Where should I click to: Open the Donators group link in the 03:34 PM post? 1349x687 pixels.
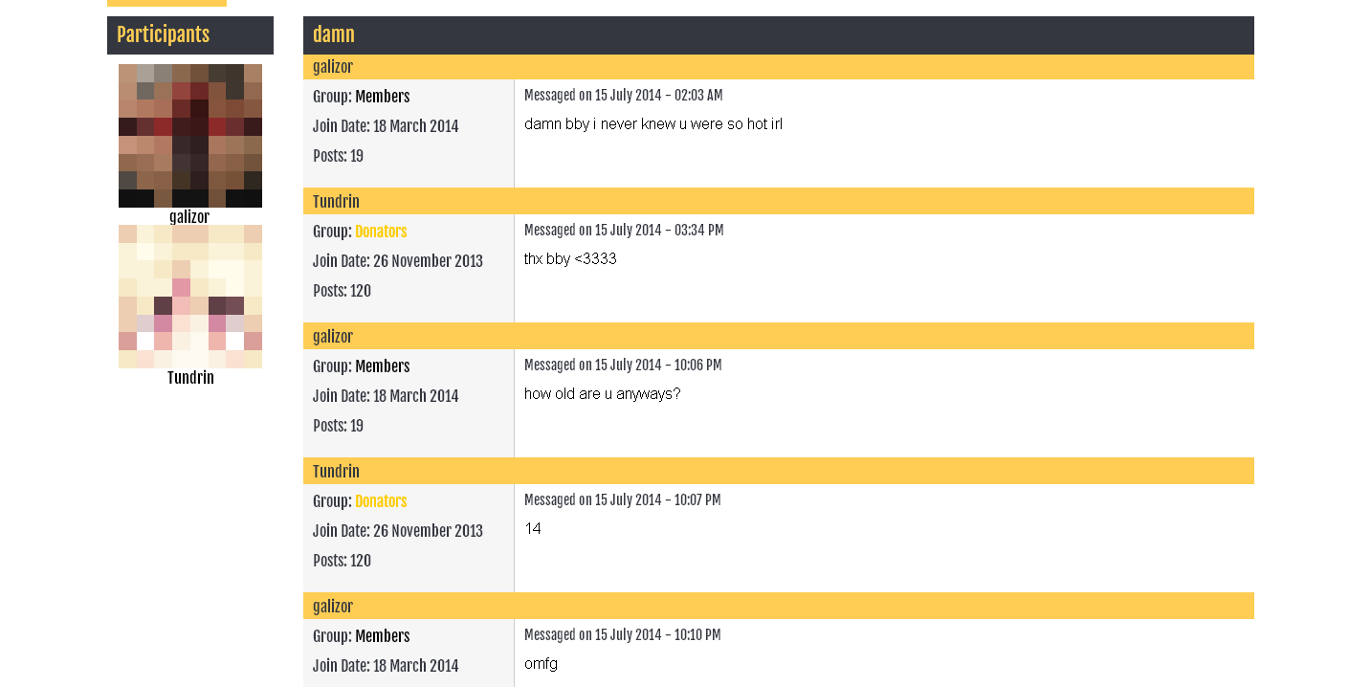[381, 232]
